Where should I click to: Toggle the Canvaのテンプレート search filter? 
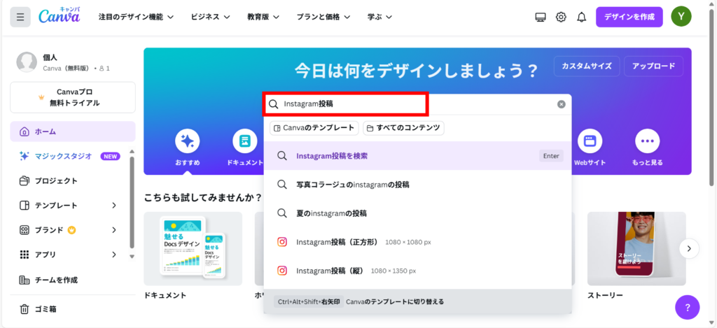pos(314,128)
